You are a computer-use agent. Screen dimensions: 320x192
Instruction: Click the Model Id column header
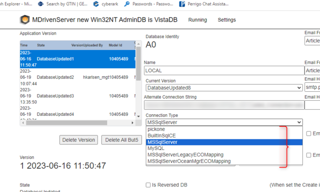(x=115, y=45)
